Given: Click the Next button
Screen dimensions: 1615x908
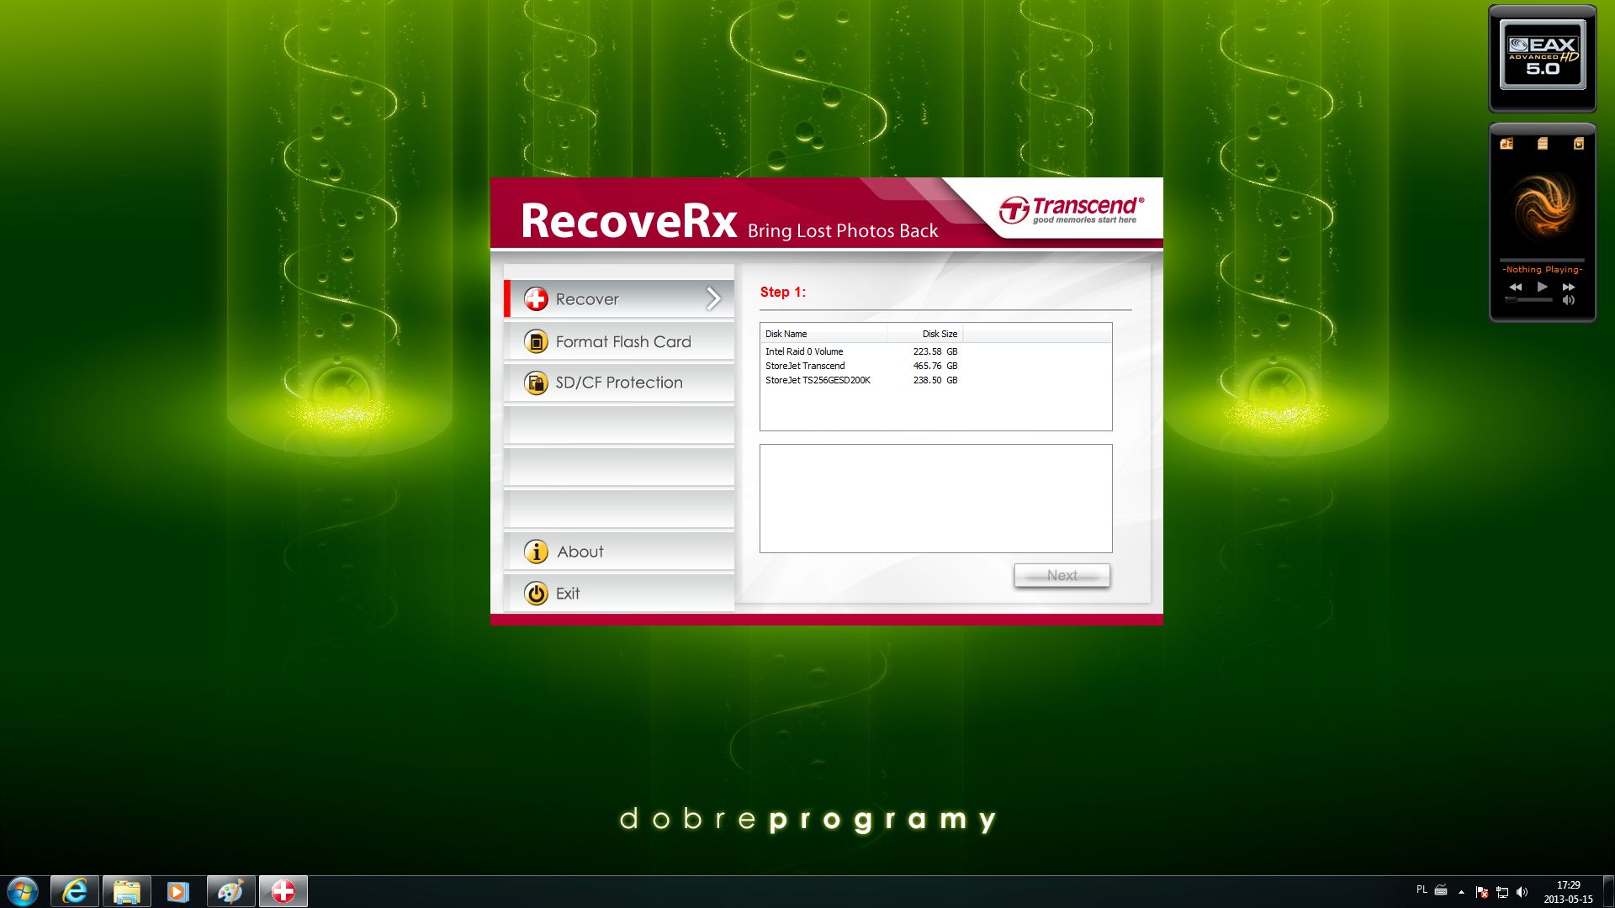Looking at the screenshot, I should coord(1062,575).
